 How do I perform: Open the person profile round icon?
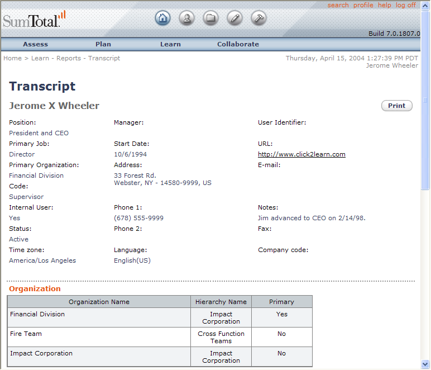pyautogui.click(x=186, y=18)
